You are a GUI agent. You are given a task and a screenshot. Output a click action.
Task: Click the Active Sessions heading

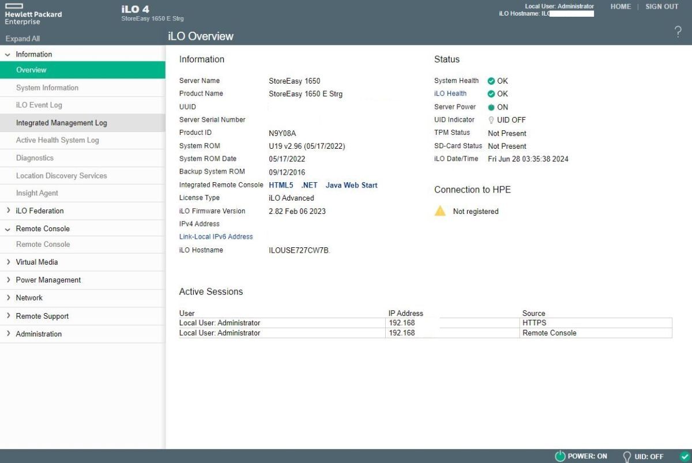[211, 292]
